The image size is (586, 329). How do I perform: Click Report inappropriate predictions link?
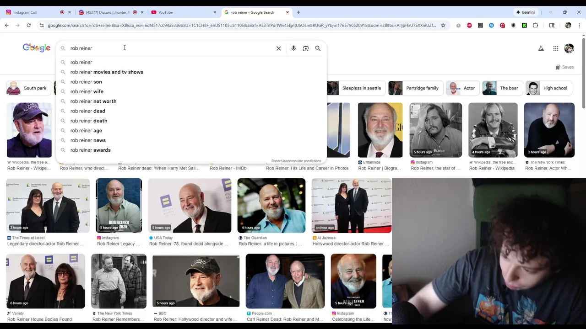click(296, 161)
